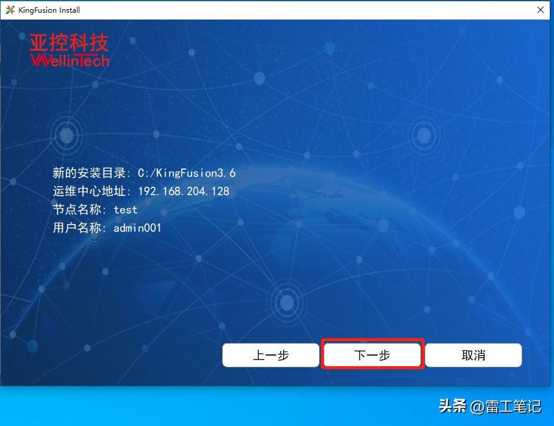Select the 用户名称 value admin001

click(138, 228)
